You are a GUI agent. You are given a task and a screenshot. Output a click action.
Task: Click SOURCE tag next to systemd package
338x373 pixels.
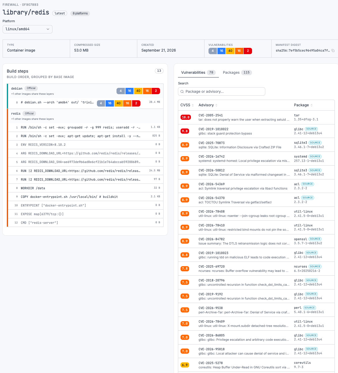[x=315, y=156]
